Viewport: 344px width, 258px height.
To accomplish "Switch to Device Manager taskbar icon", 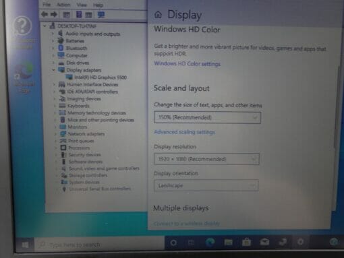I will click(x=283, y=242).
